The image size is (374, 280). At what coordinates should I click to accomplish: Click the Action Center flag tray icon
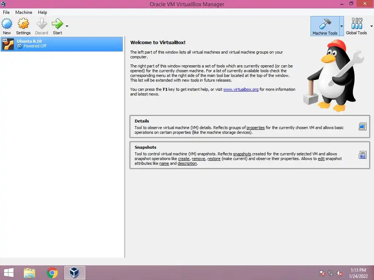(322, 273)
